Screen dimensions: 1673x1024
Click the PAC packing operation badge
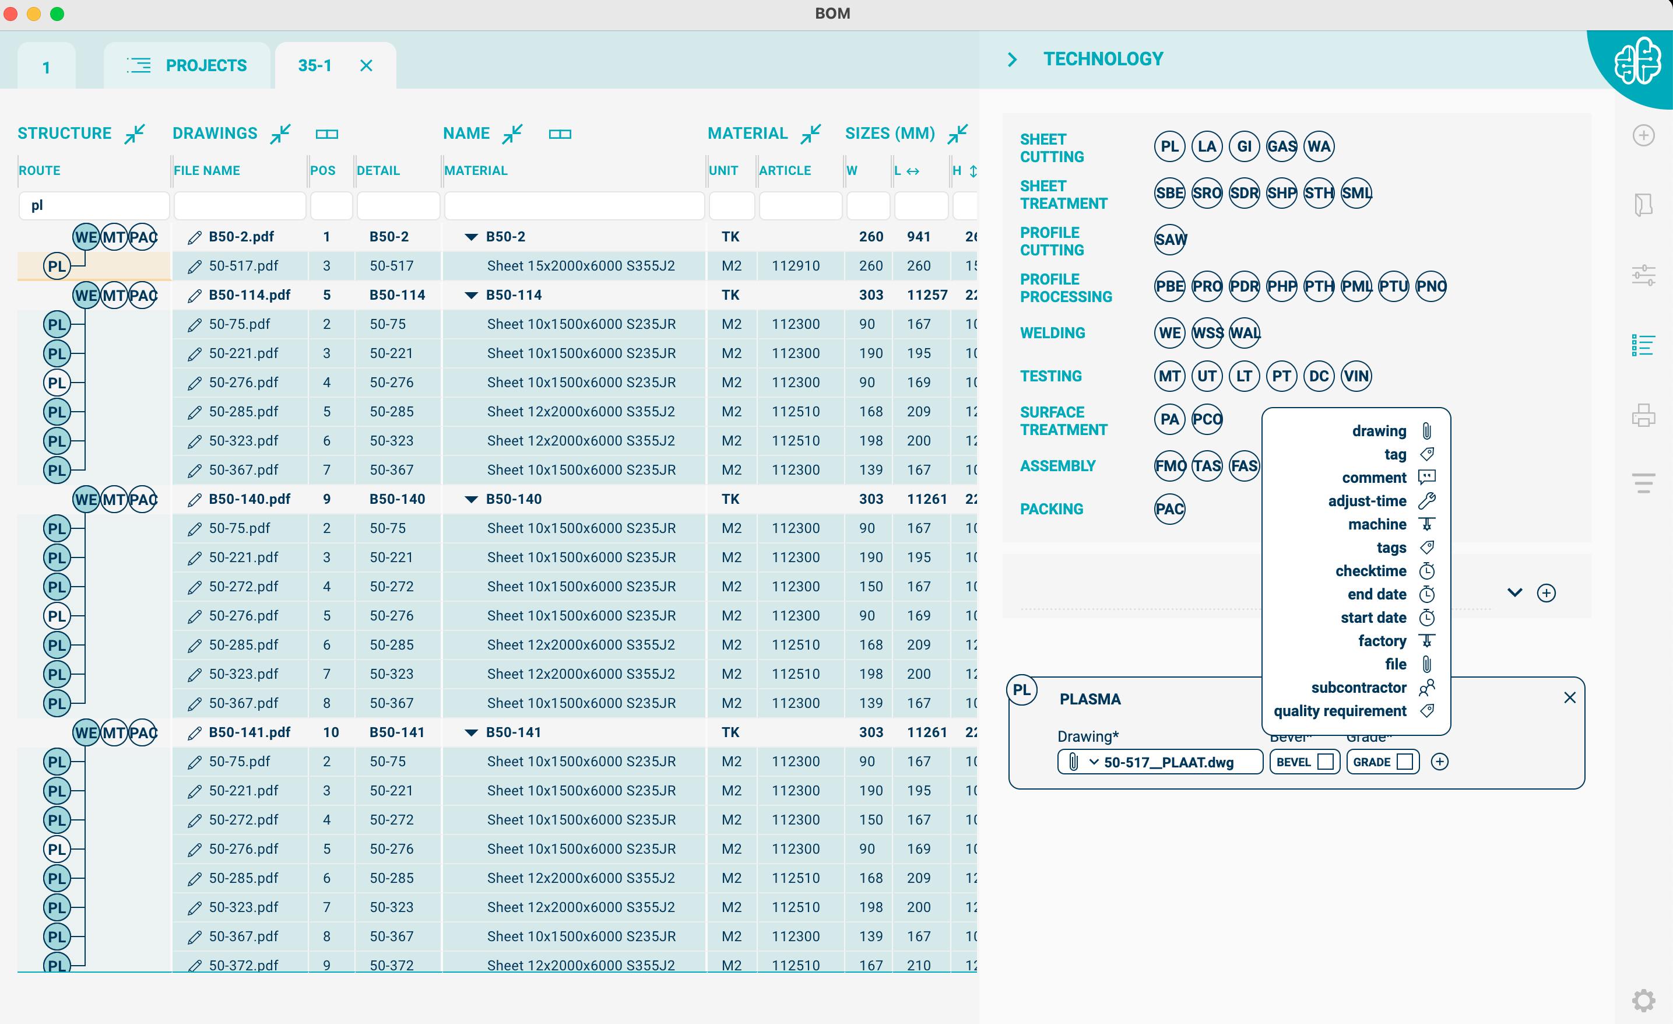1170,509
